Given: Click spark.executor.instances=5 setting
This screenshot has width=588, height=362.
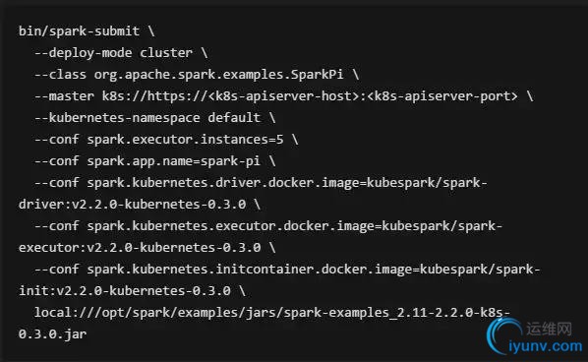Looking at the screenshot, I should pos(185,140).
